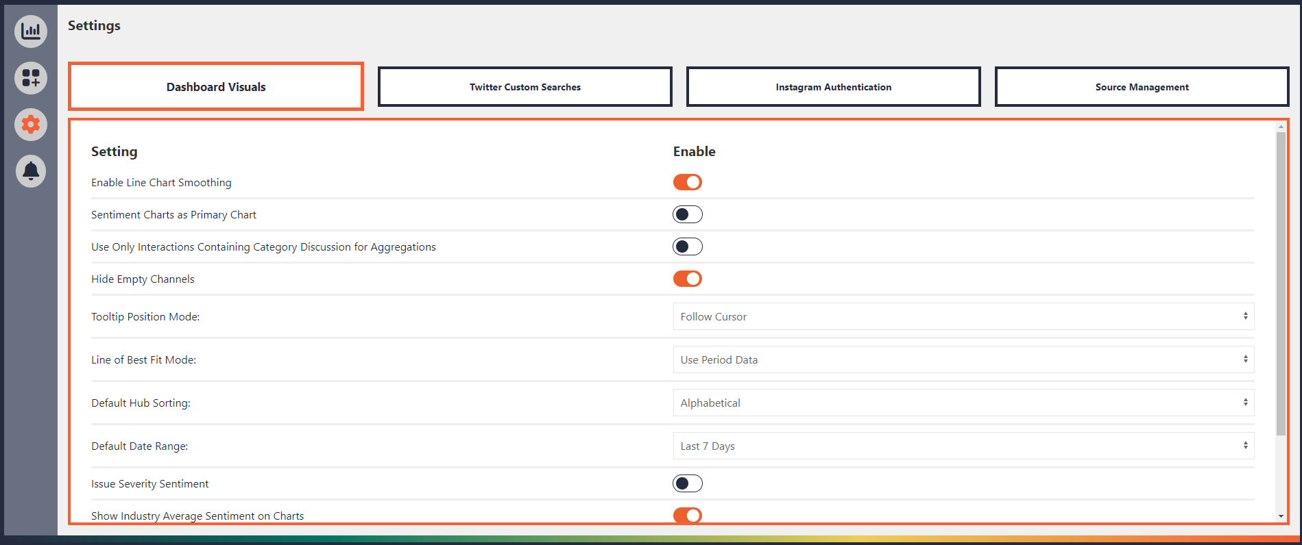Select the Dashboard Visuals tab
This screenshot has width=1302, height=545.
tap(216, 86)
